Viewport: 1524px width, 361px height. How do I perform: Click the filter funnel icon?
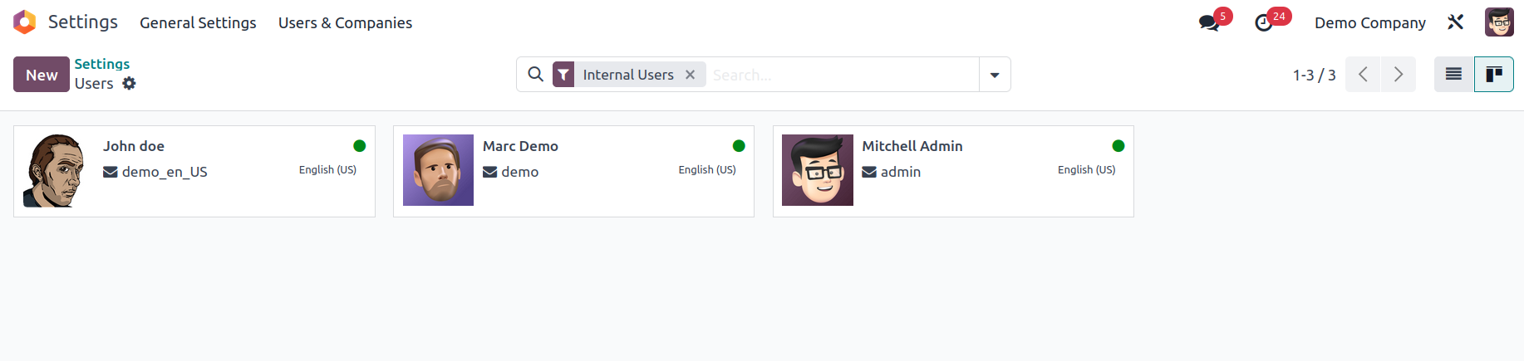click(x=563, y=75)
